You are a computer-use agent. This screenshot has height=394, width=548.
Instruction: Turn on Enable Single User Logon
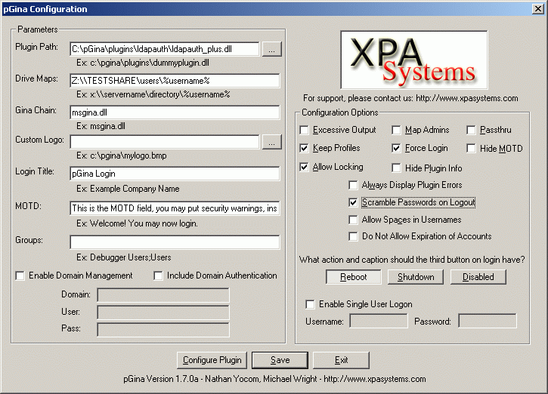point(310,304)
